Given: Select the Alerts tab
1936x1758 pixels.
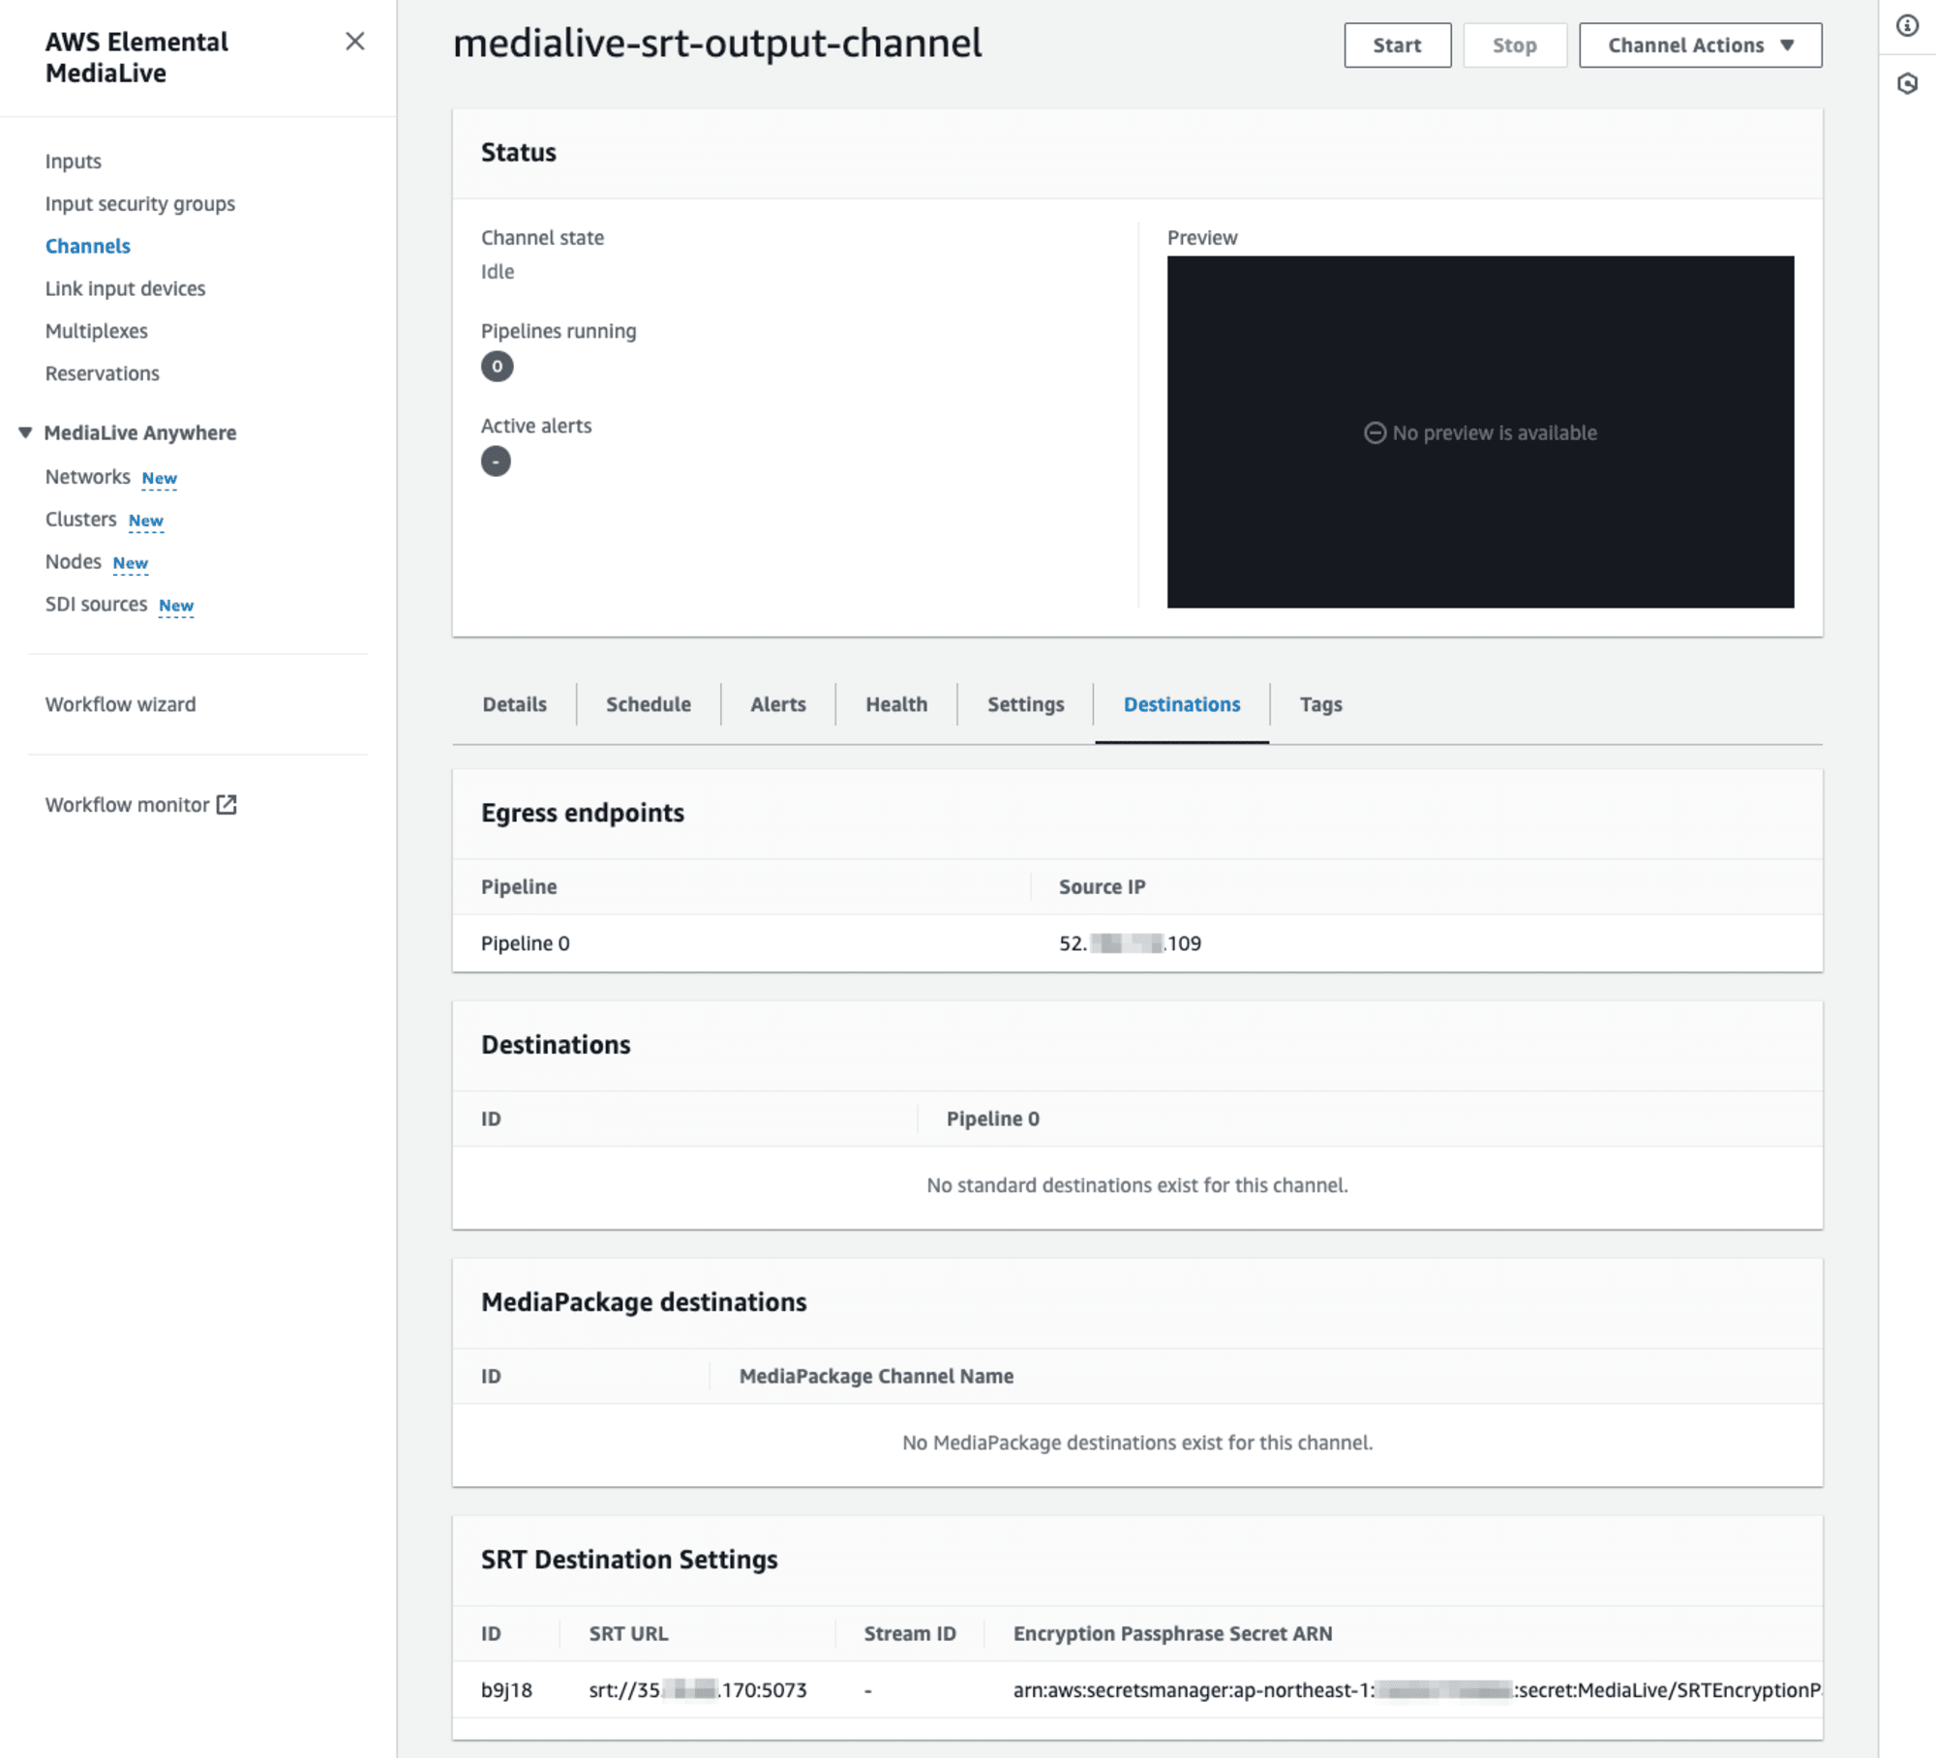Looking at the screenshot, I should [x=777, y=704].
